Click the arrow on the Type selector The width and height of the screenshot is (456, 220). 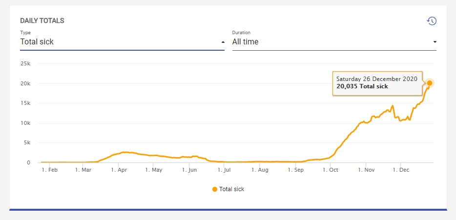[x=223, y=42]
